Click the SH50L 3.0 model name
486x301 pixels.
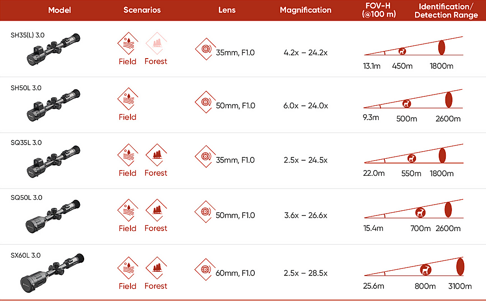click(26, 88)
